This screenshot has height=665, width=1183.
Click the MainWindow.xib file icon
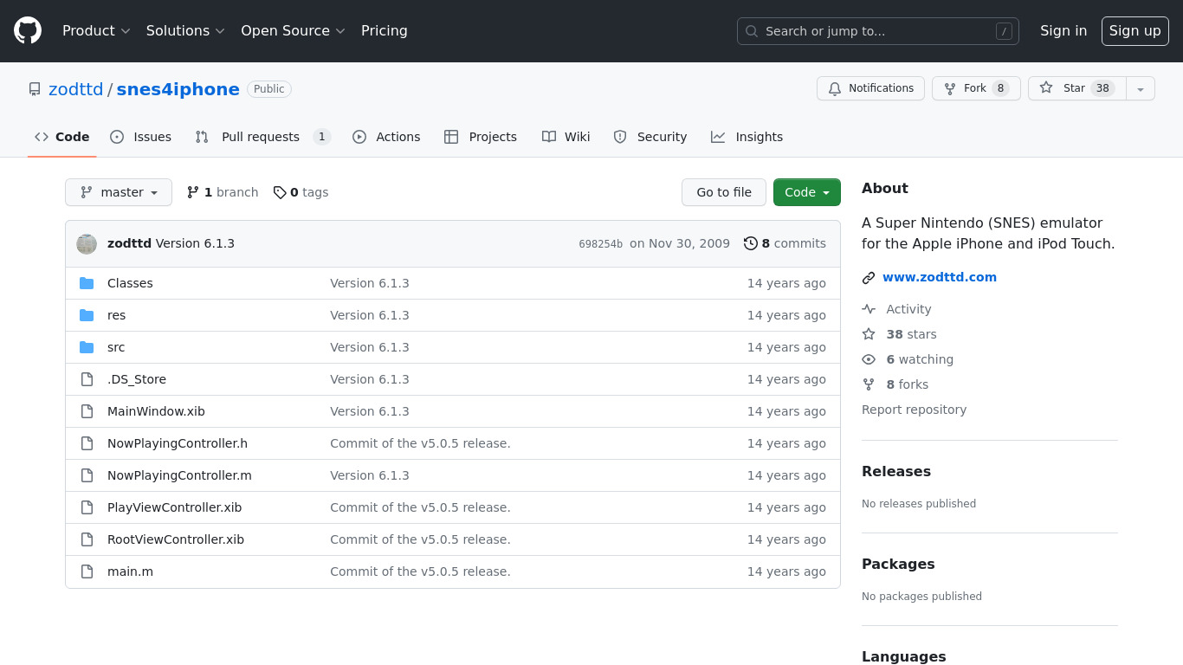87,411
